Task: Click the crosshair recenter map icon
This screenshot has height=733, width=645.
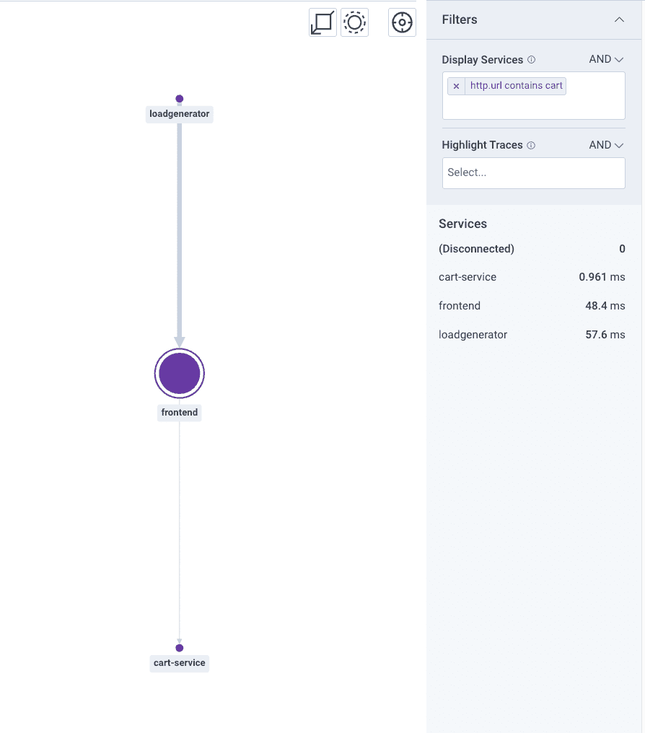Action: 402,23
